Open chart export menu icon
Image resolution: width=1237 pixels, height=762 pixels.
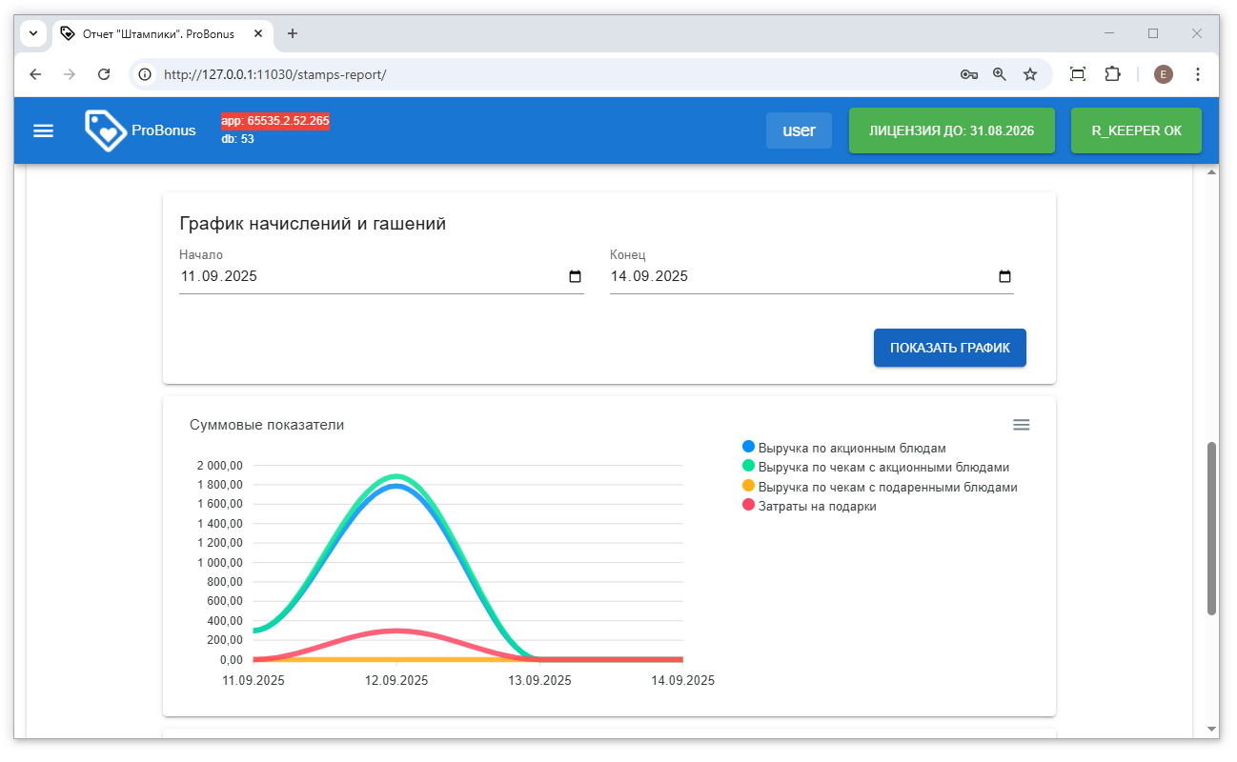coord(1021,425)
